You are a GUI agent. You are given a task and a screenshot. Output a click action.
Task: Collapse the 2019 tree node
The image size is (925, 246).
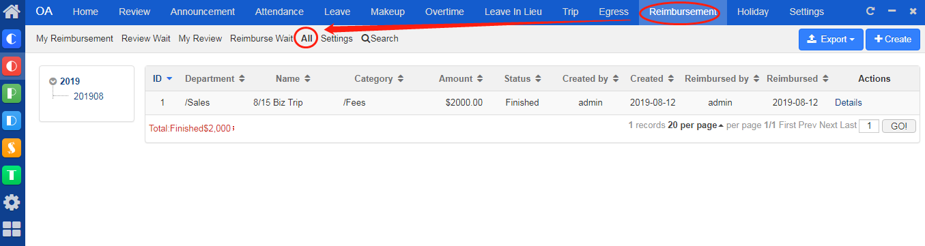(53, 81)
